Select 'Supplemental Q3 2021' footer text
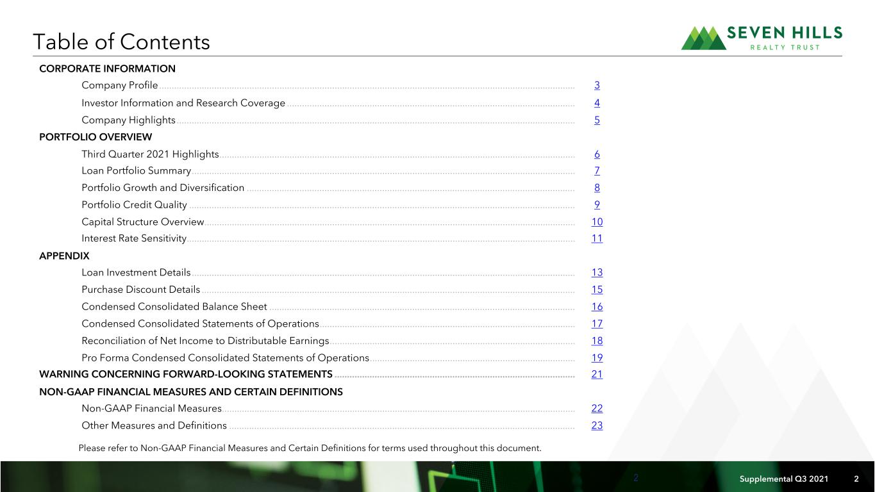 (x=783, y=479)
